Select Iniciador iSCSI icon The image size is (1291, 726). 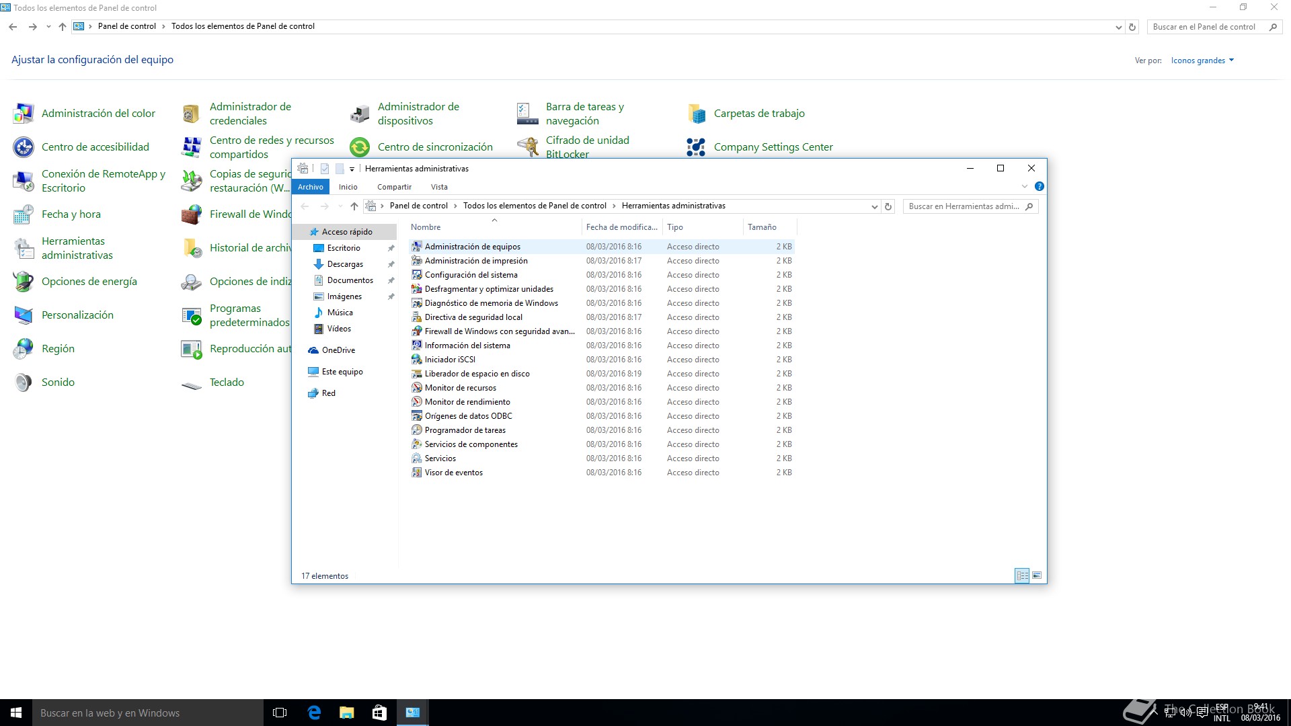pos(417,360)
